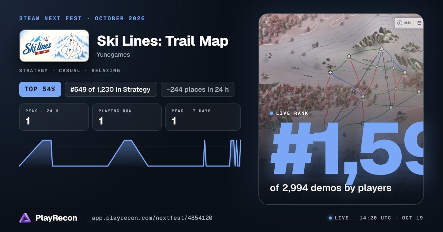Click the PlayRecon triangle logo icon
Image resolution: width=443 pixels, height=232 pixels.
(x=25, y=218)
